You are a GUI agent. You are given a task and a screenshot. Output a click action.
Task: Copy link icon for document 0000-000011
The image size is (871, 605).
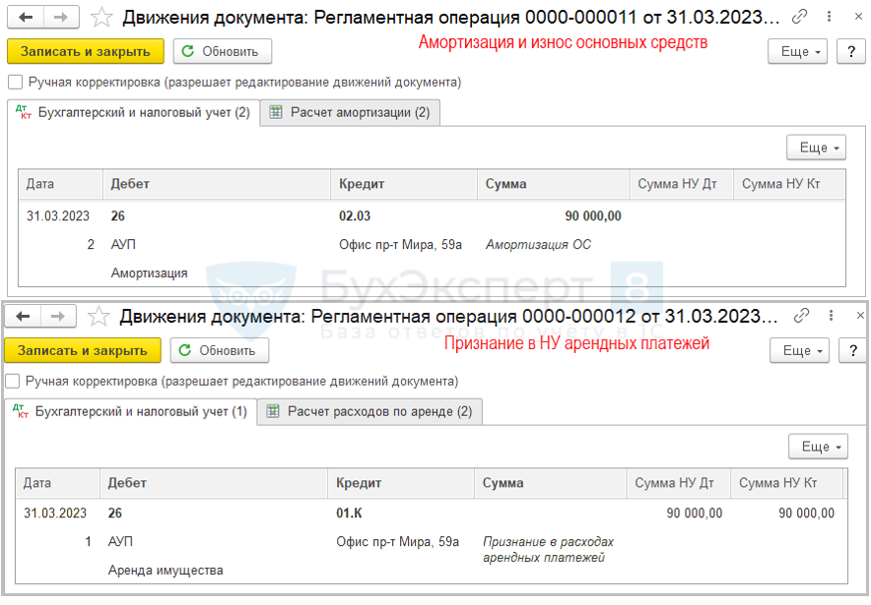coord(801,17)
